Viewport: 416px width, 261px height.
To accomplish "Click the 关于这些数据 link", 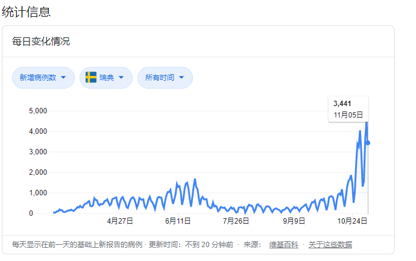I will (330, 244).
